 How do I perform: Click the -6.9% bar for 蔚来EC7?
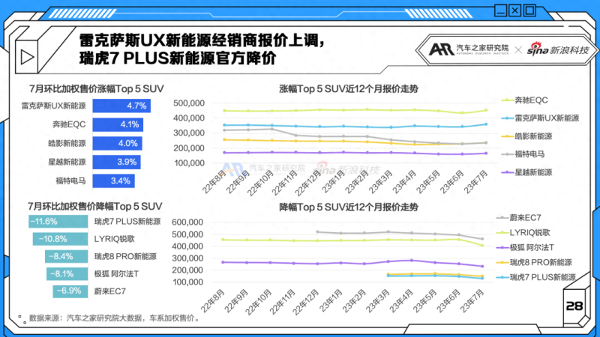tap(71, 290)
